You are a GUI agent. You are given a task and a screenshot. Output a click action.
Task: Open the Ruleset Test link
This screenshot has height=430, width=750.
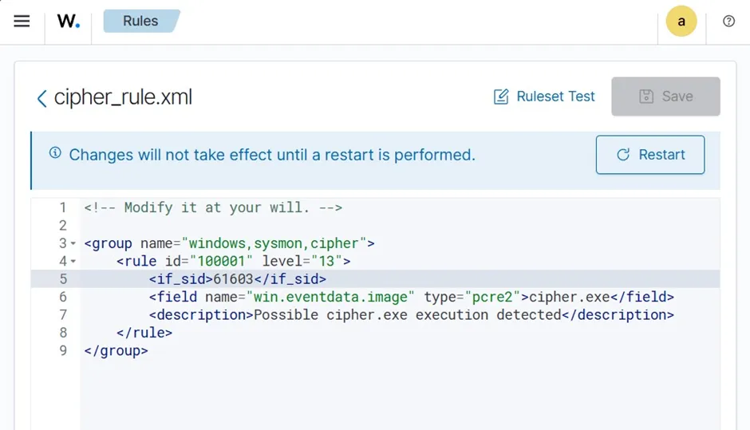pyautogui.click(x=555, y=97)
